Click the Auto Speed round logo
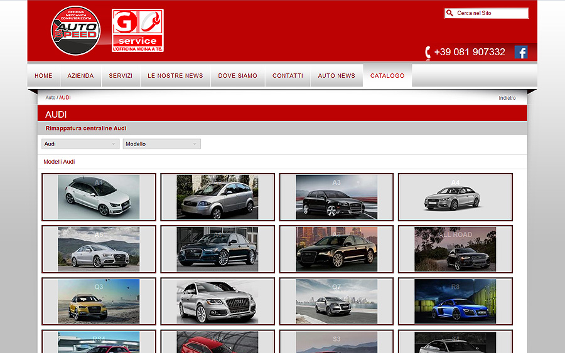The image size is (565, 353). point(76,31)
